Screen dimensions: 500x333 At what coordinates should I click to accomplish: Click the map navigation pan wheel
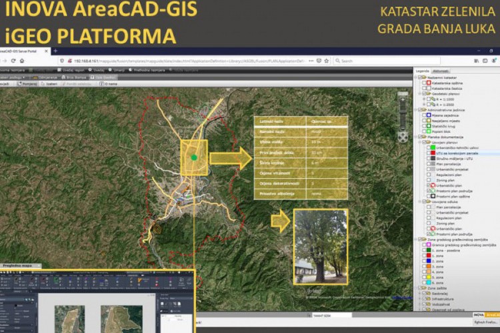(x=403, y=137)
